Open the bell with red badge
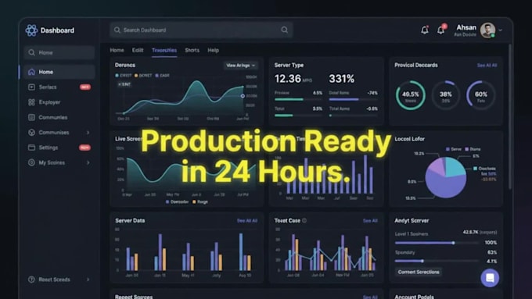The image size is (532, 299). tap(441, 30)
